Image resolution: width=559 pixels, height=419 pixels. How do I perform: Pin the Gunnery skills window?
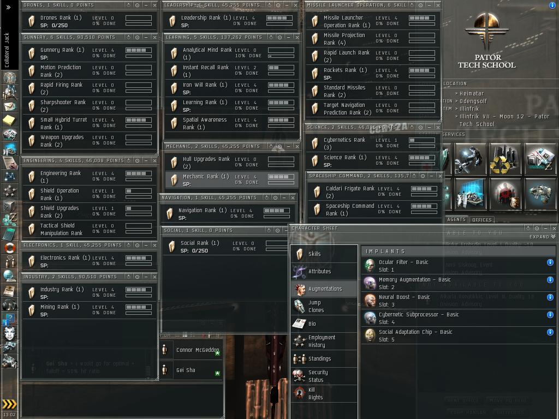click(137, 37)
